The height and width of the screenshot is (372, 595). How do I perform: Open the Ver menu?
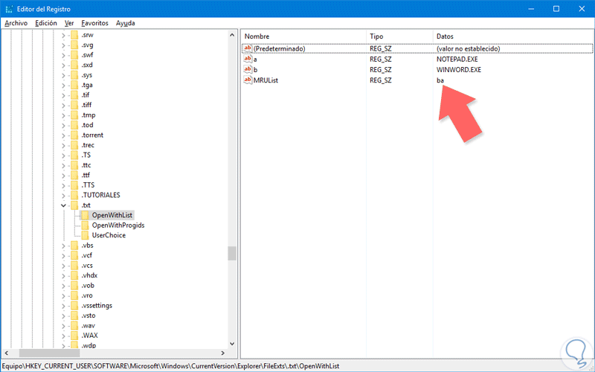[x=69, y=23]
